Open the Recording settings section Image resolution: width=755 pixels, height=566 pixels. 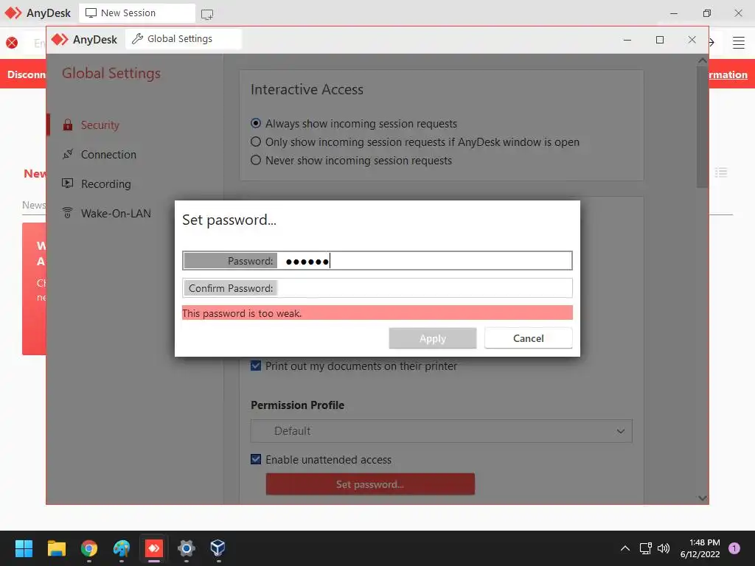coord(105,184)
